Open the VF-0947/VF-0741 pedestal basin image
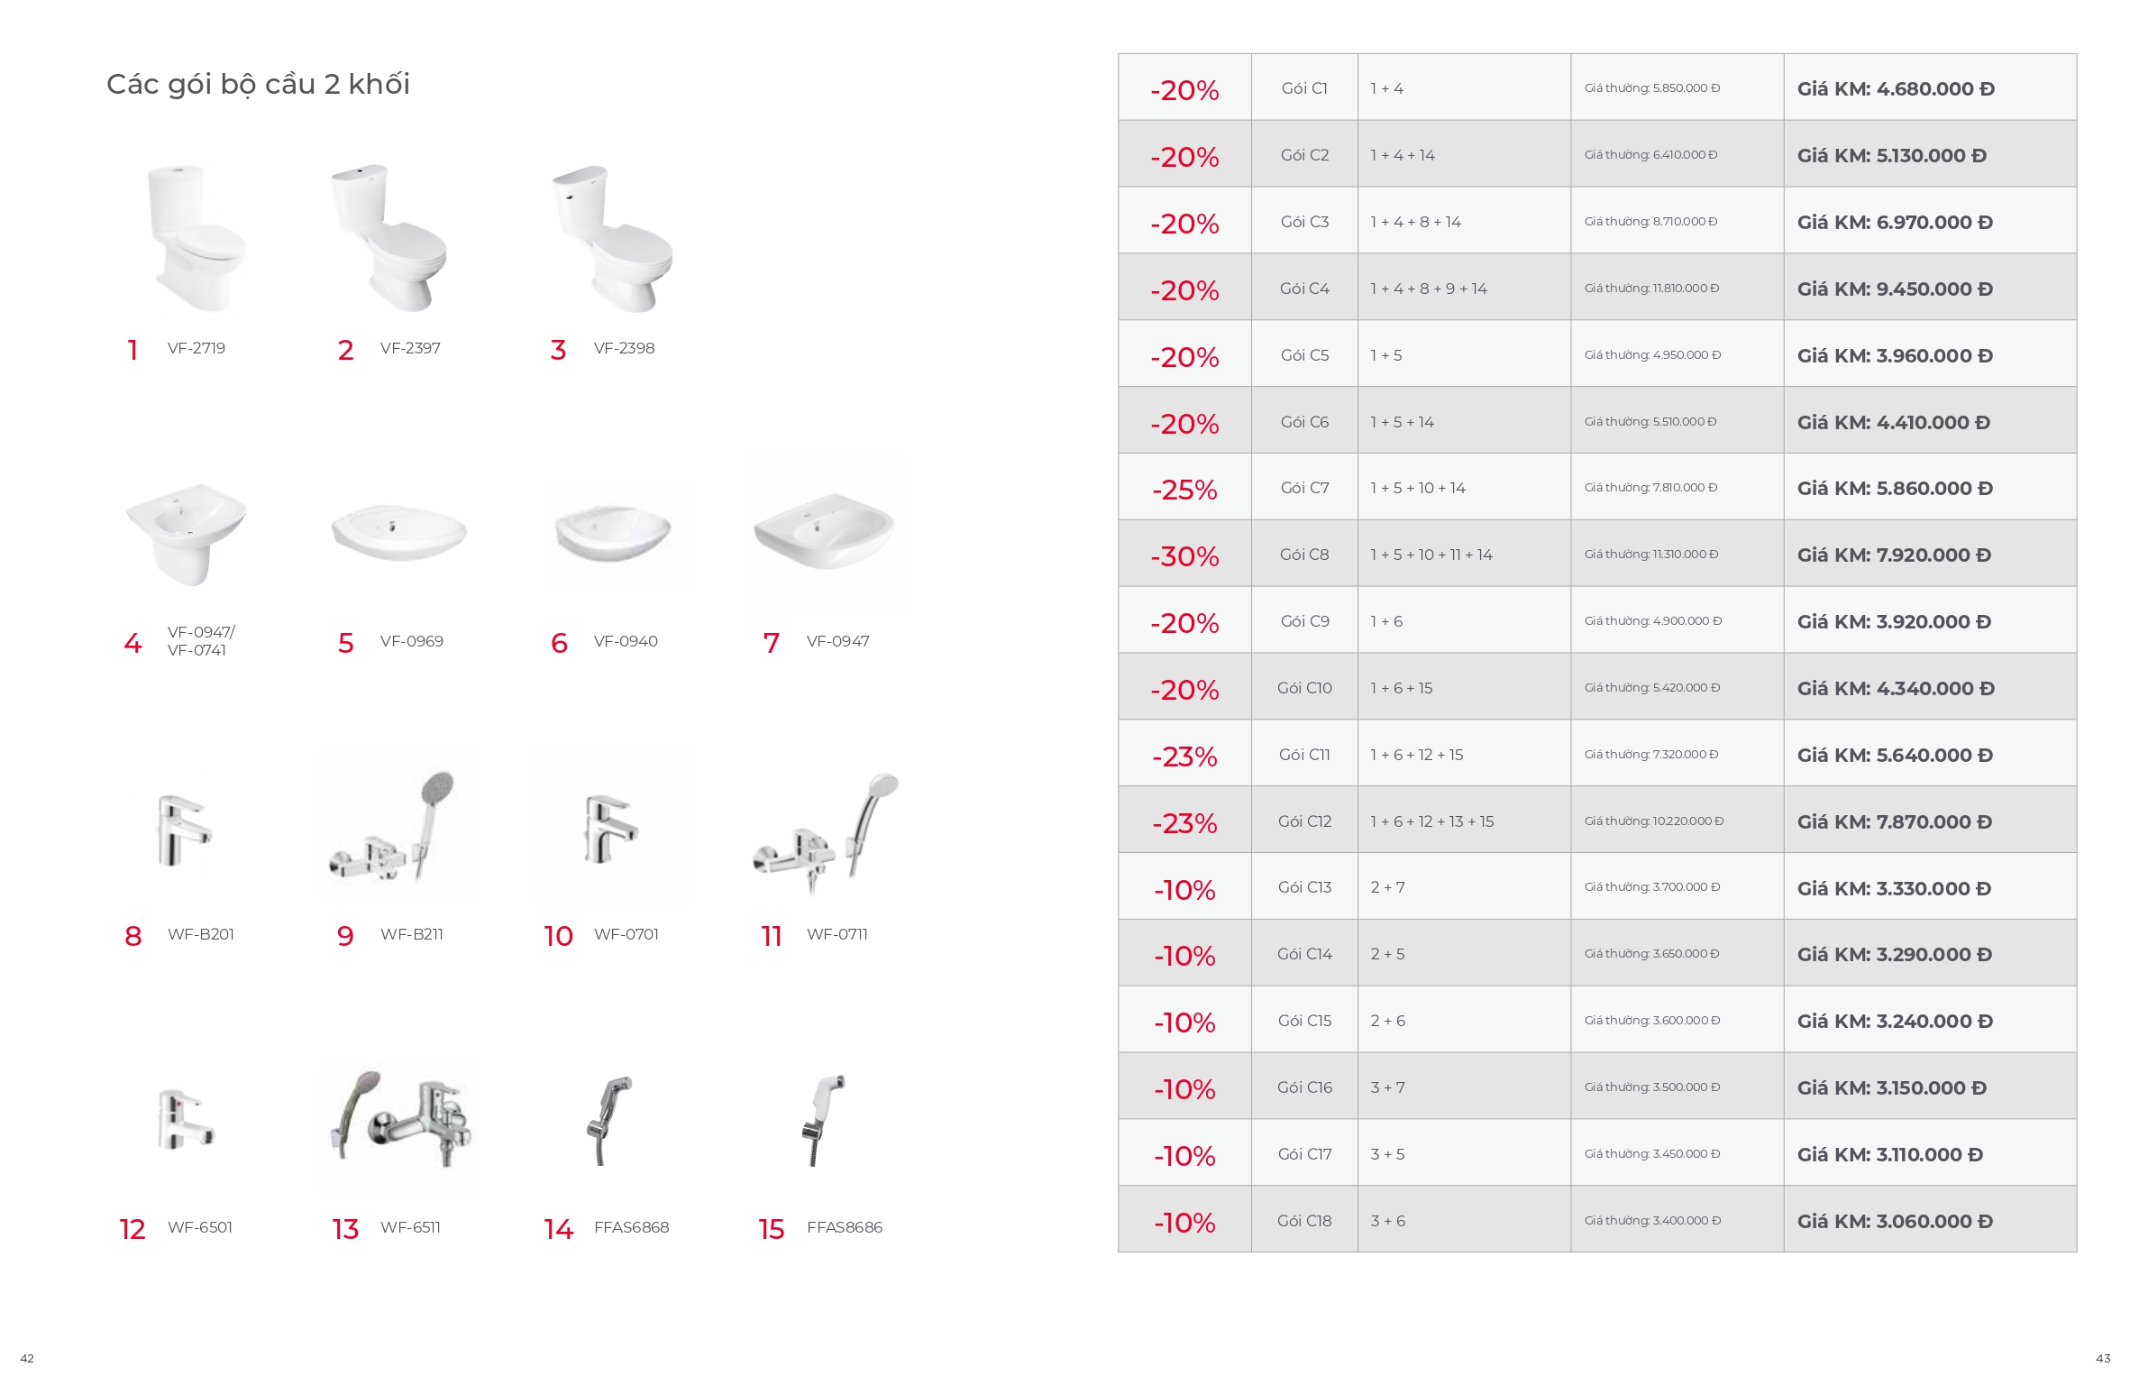2130x1385 pixels. [x=186, y=535]
